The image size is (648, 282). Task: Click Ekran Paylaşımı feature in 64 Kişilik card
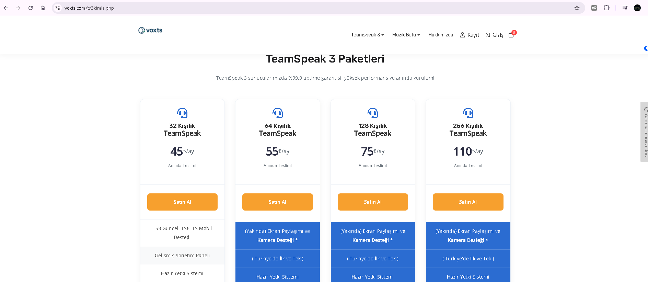tap(278, 236)
